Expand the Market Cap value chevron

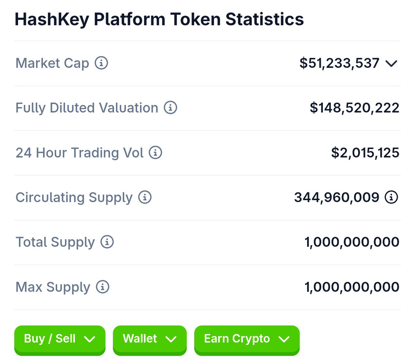[x=391, y=63]
